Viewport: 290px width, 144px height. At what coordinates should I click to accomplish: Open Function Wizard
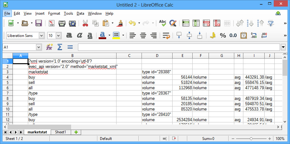[49, 47]
